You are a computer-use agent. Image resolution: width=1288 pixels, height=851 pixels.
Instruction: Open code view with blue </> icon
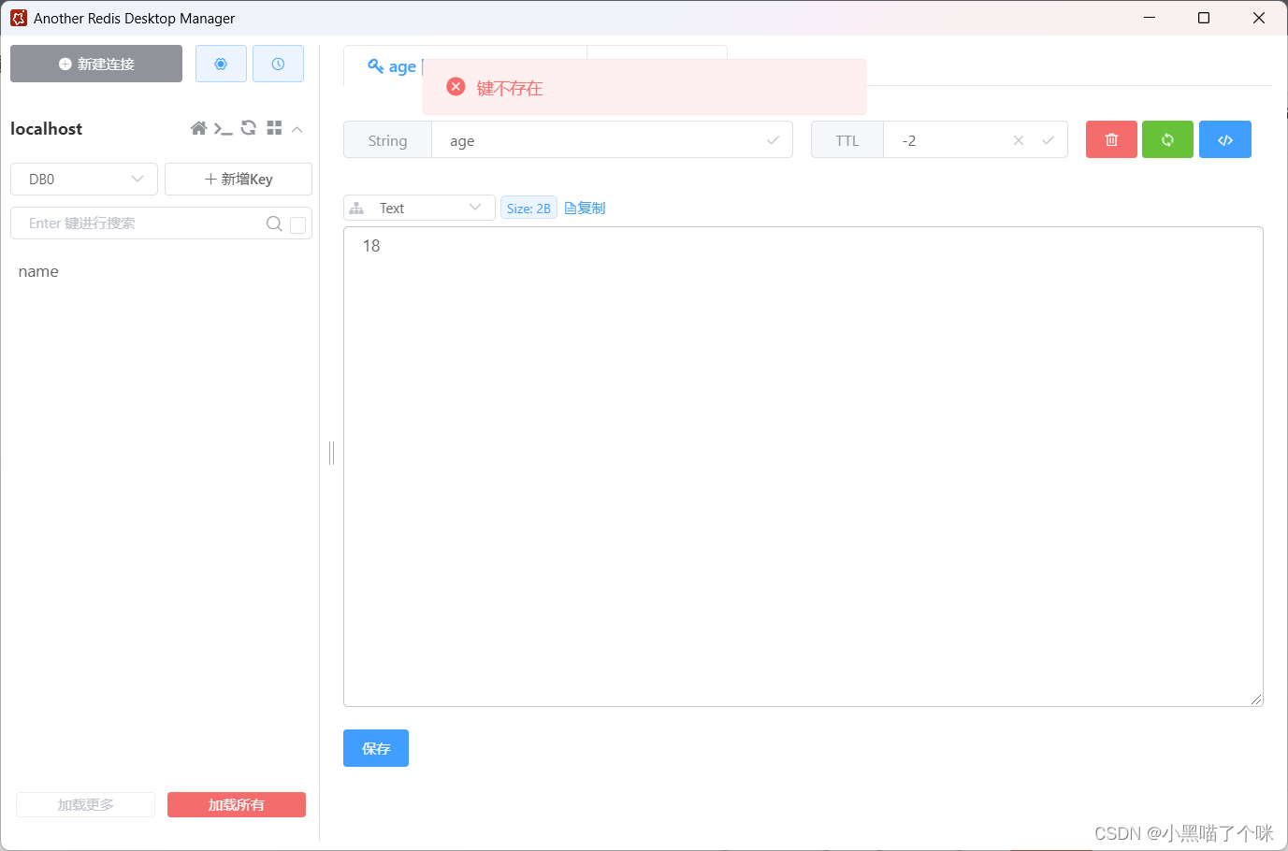tap(1225, 138)
